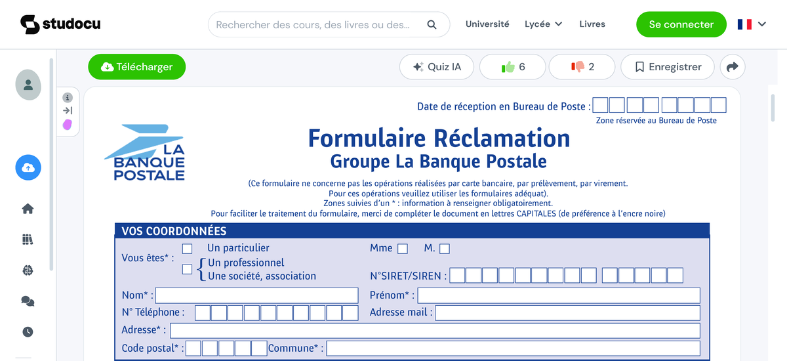Open the French flag language selector
The width and height of the screenshot is (787, 361).
point(752,24)
